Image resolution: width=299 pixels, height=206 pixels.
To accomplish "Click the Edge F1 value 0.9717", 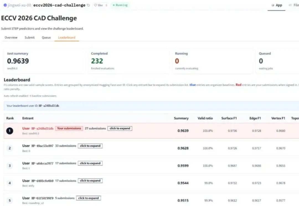I will (256, 148).
